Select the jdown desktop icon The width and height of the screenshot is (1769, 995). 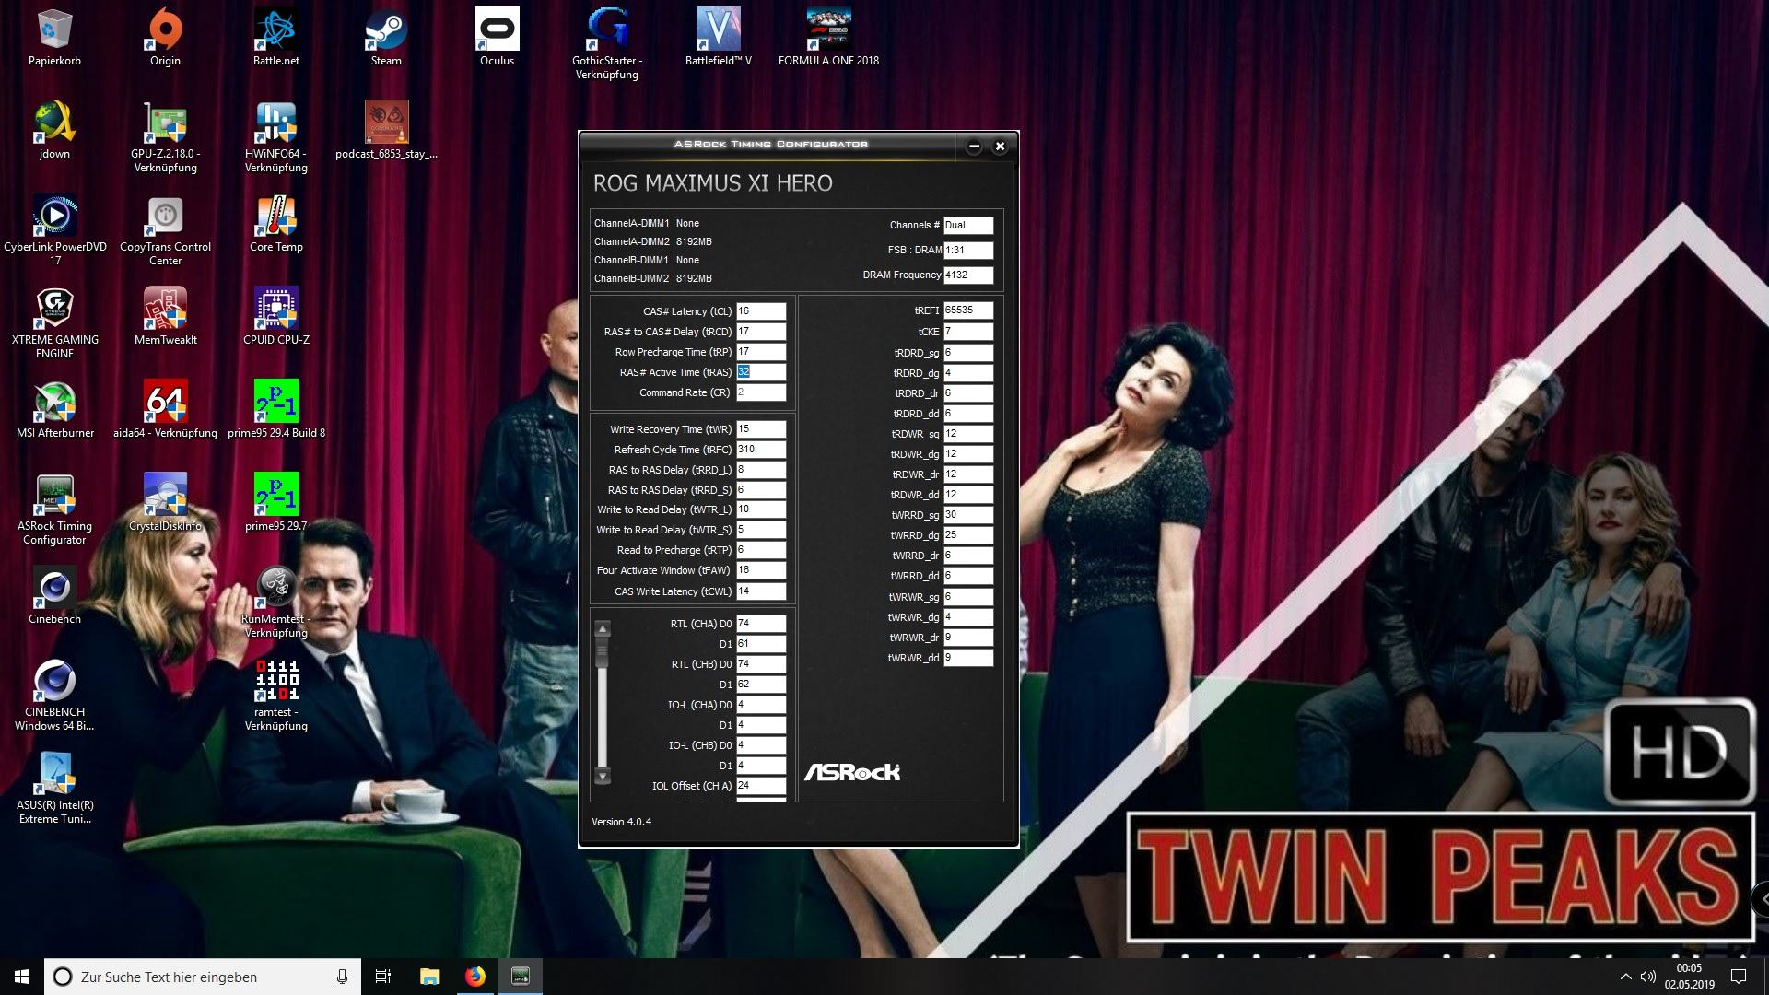tap(54, 131)
